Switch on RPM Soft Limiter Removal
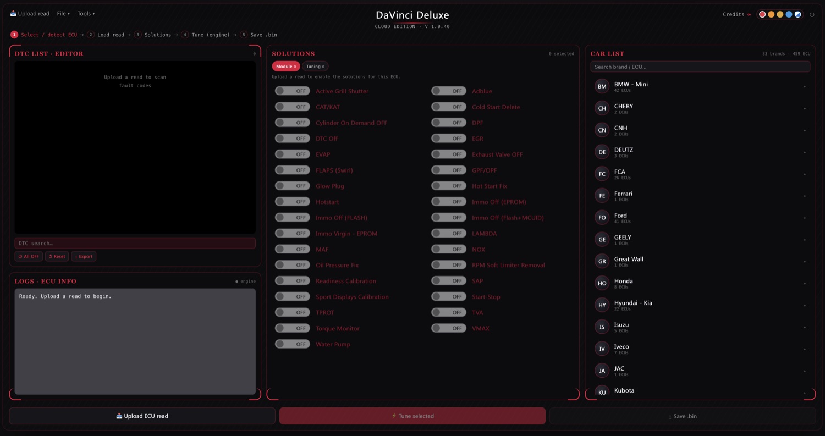Screen dimensions: 825x436 (x=449, y=265)
